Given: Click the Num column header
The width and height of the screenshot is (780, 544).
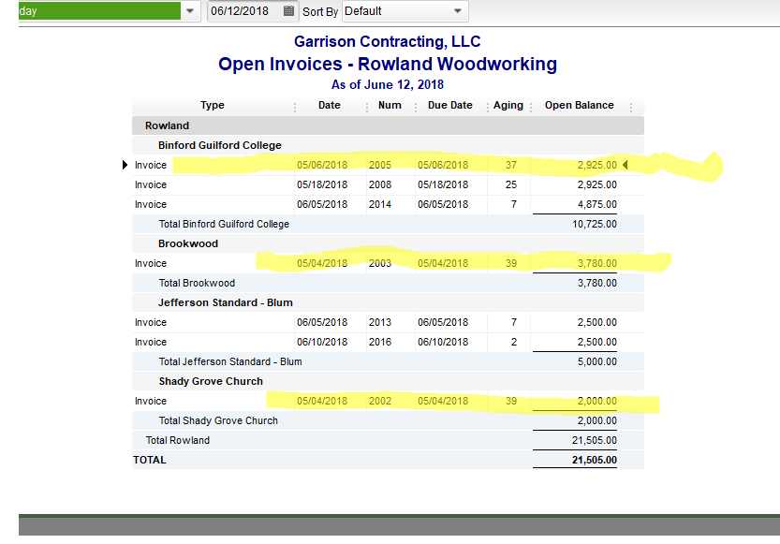Looking at the screenshot, I should pos(390,106).
